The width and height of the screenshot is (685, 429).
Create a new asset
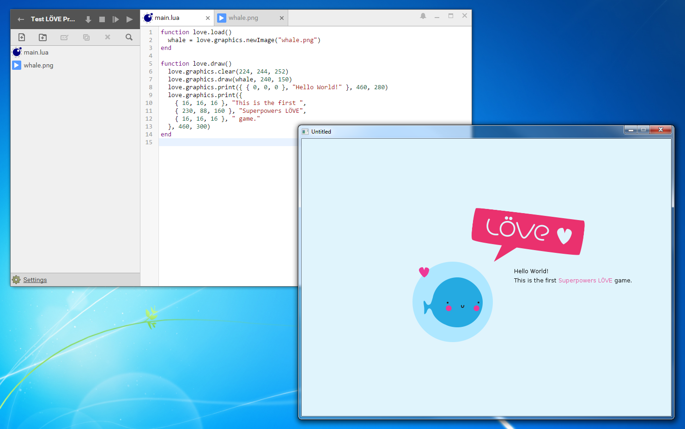pos(22,37)
